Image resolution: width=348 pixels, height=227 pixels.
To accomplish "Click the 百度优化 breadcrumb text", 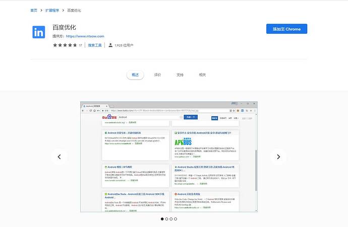I will 74,11.
